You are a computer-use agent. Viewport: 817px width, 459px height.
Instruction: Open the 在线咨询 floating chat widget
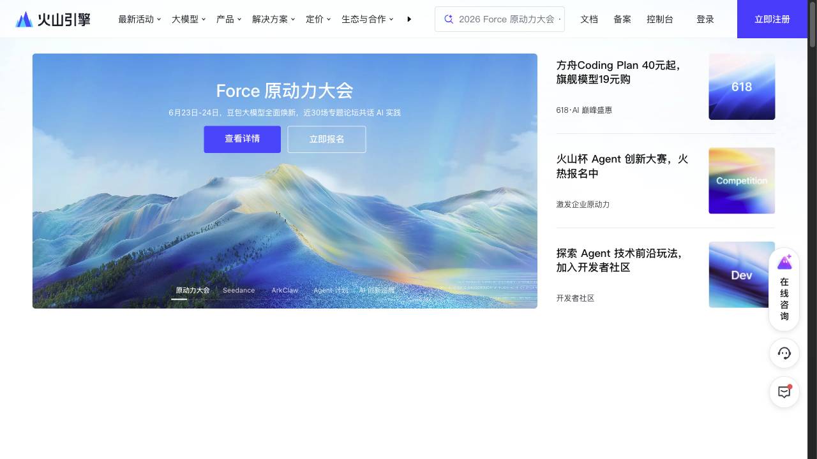[784, 289]
